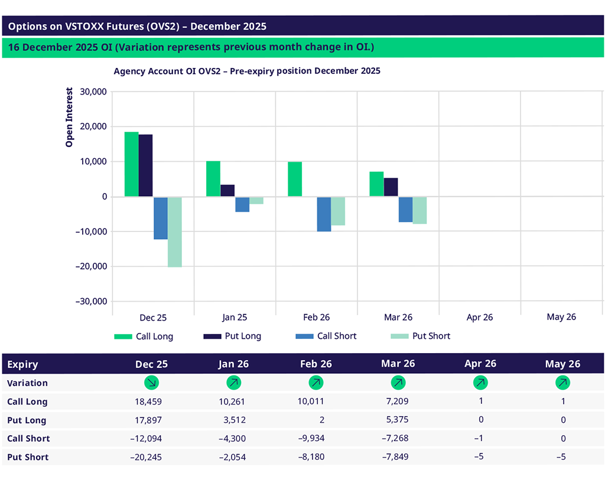Click the Dec 25 down-arrow variation icon
The image size is (605, 480).
(151, 383)
